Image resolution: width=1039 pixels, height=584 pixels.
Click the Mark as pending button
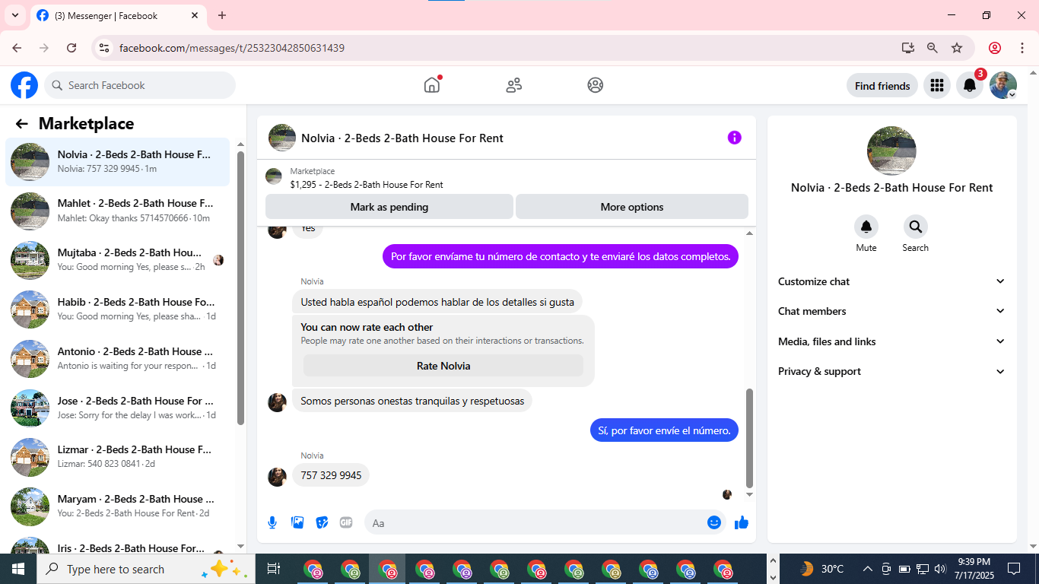tap(389, 207)
